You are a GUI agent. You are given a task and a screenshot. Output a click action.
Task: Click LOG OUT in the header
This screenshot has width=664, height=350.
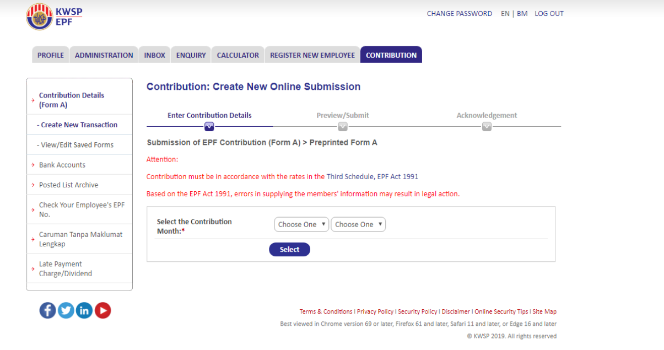pyautogui.click(x=549, y=13)
